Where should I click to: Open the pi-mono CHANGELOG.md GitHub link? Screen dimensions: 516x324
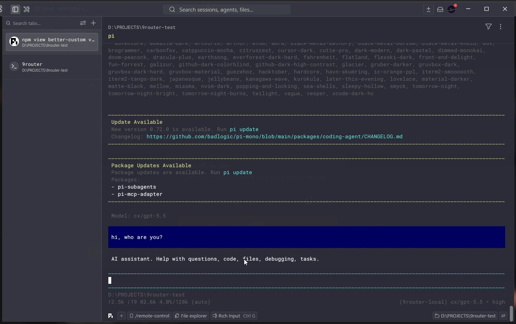(274, 136)
